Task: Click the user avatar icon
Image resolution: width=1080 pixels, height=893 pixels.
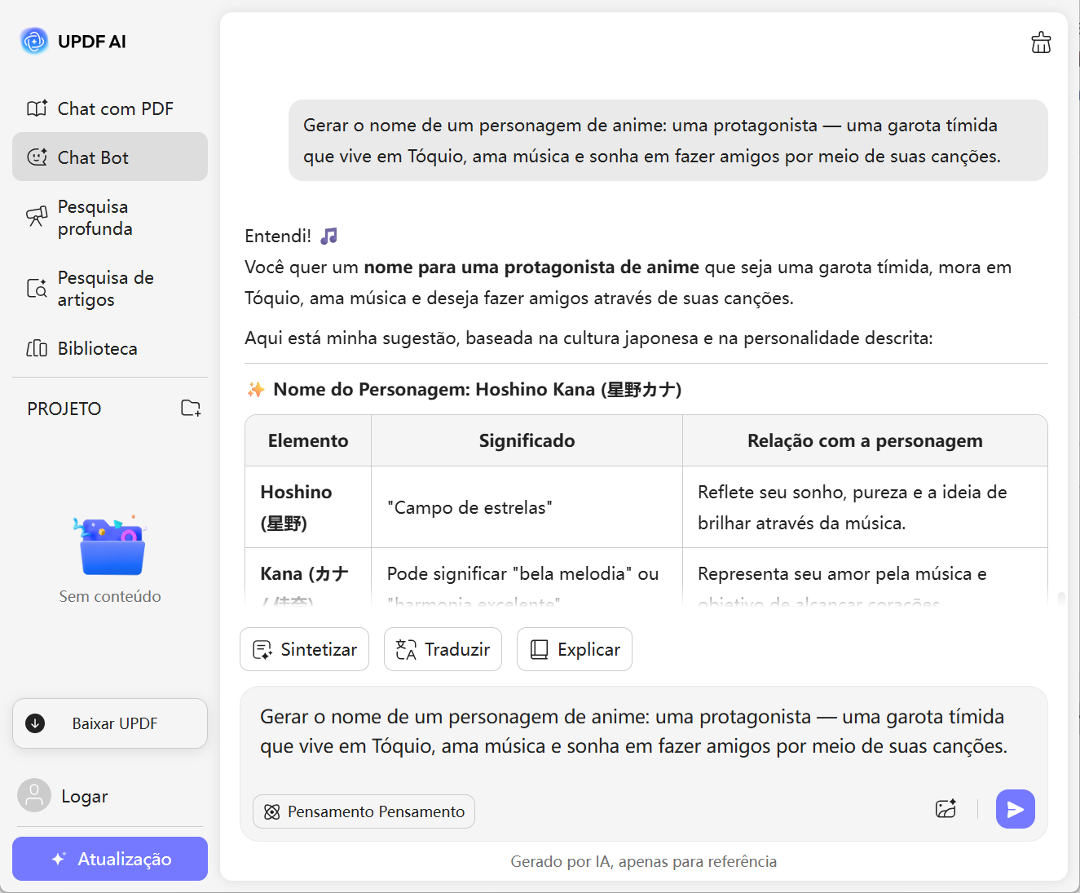Action: tap(34, 795)
